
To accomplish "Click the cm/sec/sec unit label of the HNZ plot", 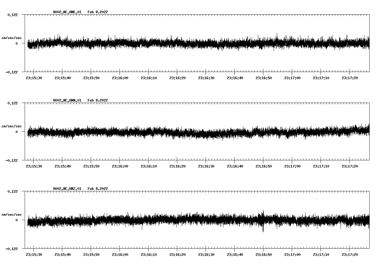I will pyautogui.click(x=11, y=215).
